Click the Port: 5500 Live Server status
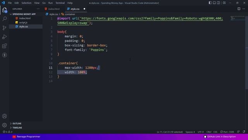Image resolution: width=248 pixels, height=140 pixels. click(227, 132)
